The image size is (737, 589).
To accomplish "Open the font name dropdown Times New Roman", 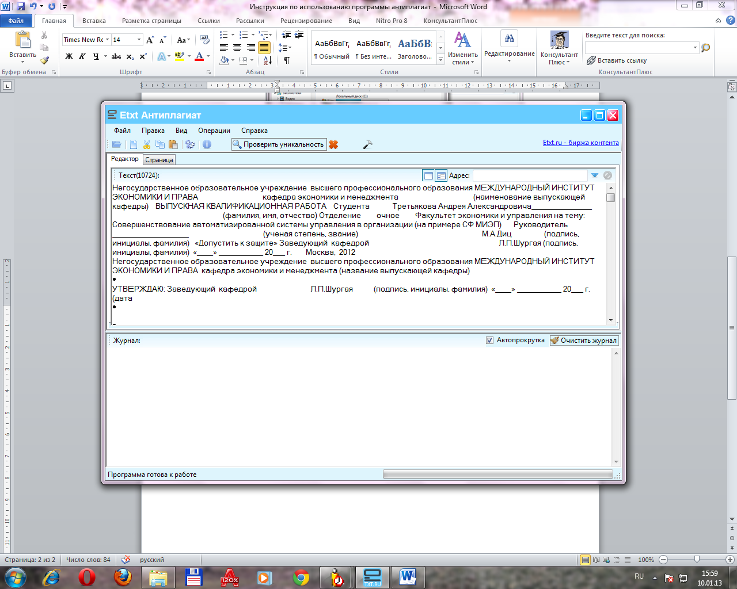I will point(107,40).
